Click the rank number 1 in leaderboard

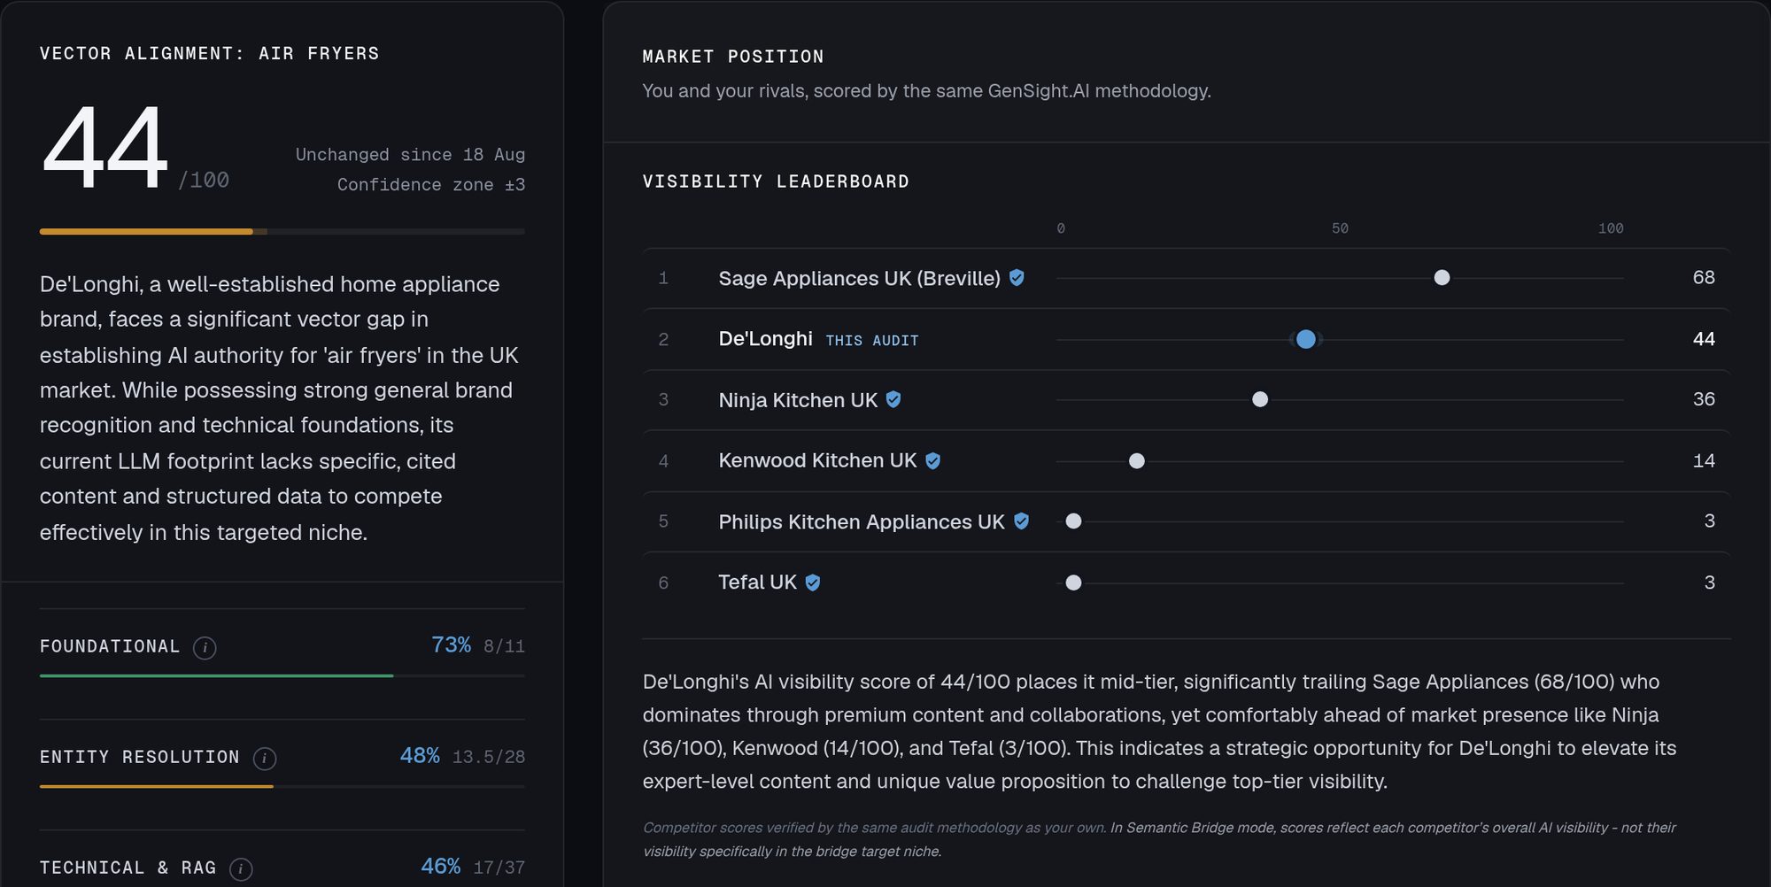(663, 279)
